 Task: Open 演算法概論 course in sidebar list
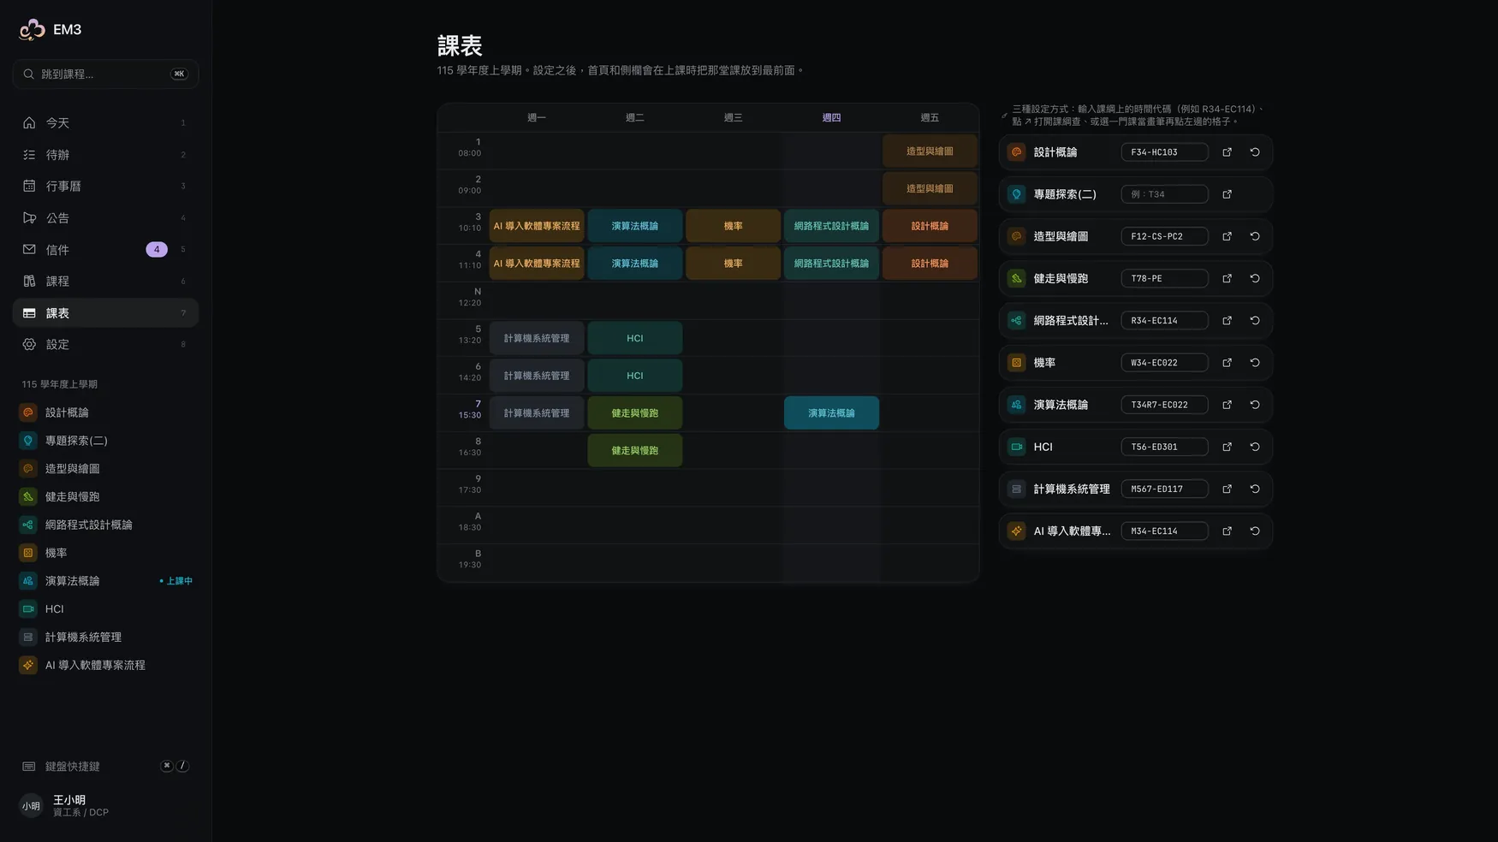coord(105,581)
